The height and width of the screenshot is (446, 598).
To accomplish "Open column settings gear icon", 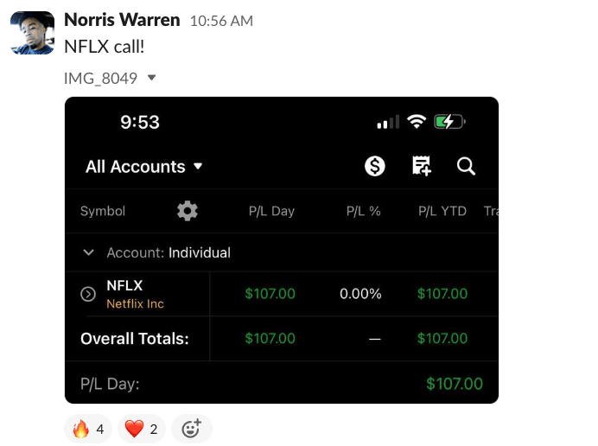I will pos(187,211).
